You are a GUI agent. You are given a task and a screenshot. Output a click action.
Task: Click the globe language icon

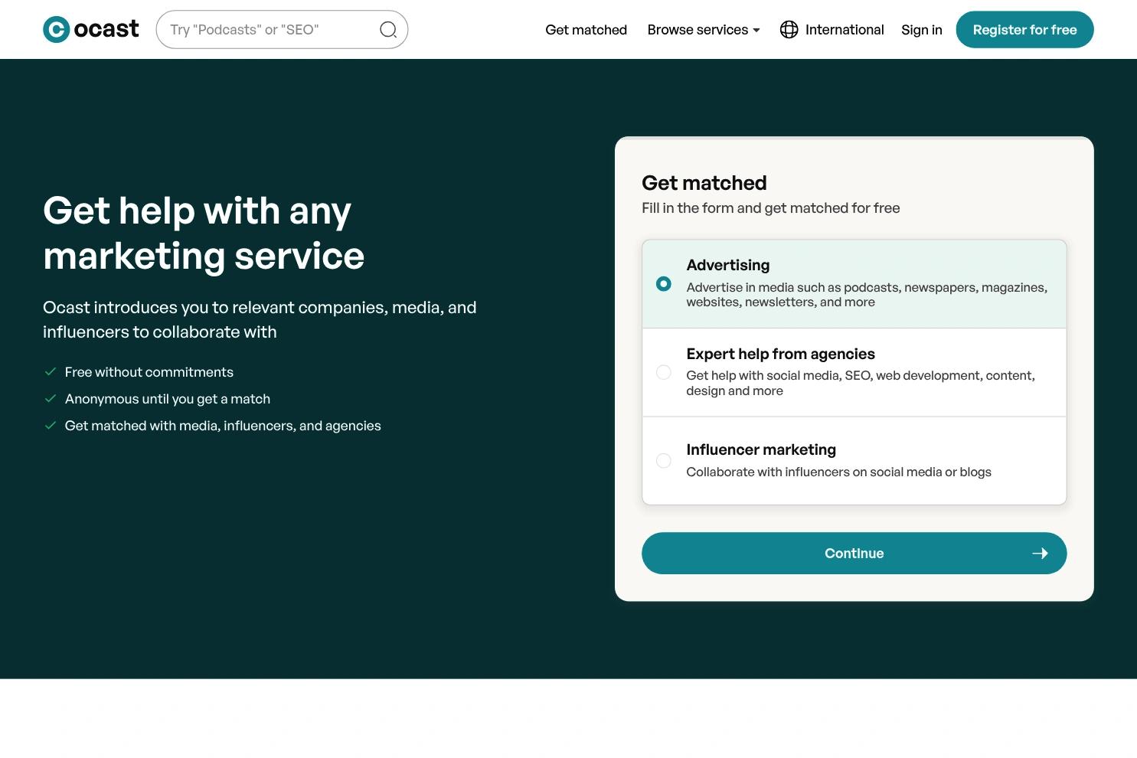789,30
